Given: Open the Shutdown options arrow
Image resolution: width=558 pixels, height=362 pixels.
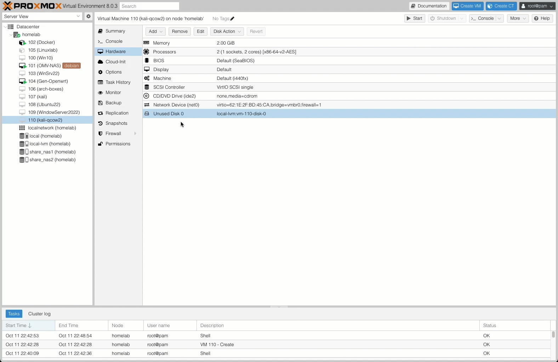Looking at the screenshot, I should [462, 18].
